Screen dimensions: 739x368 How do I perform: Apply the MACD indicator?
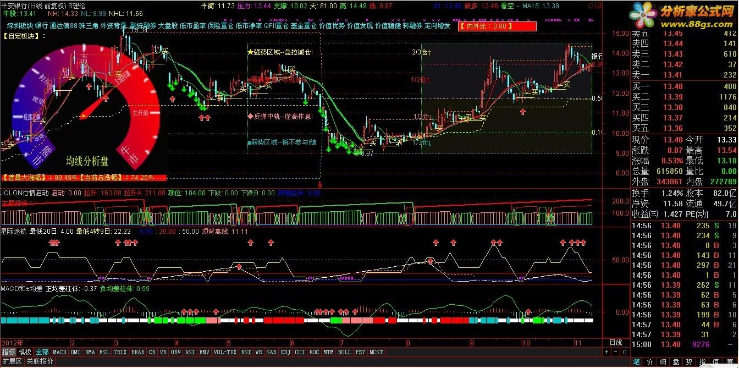tap(59, 352)
